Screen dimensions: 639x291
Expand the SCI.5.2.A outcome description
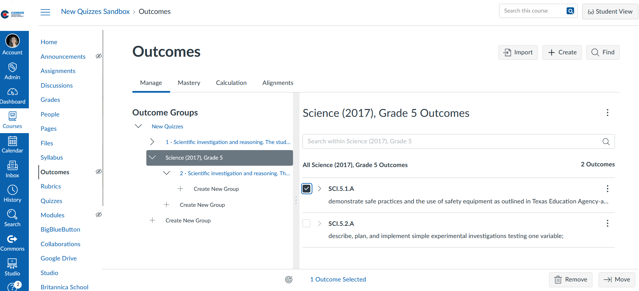pyautogui.click(x=319, y=223)
